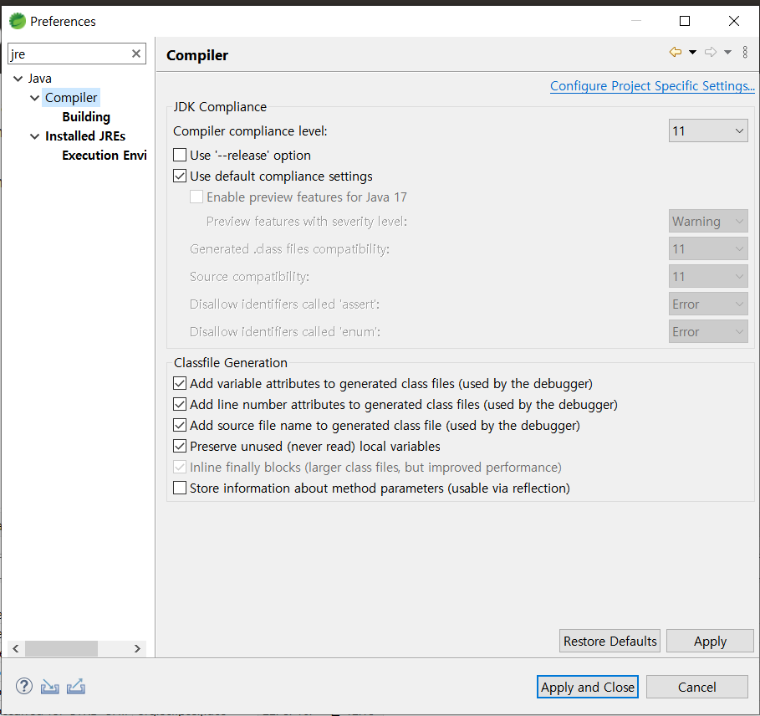Image resolution: width=760 pixels, height=716 pixels.
Task: Open the 'enum' identifiers Error dropdown
Action: click(x=708, y=331)
